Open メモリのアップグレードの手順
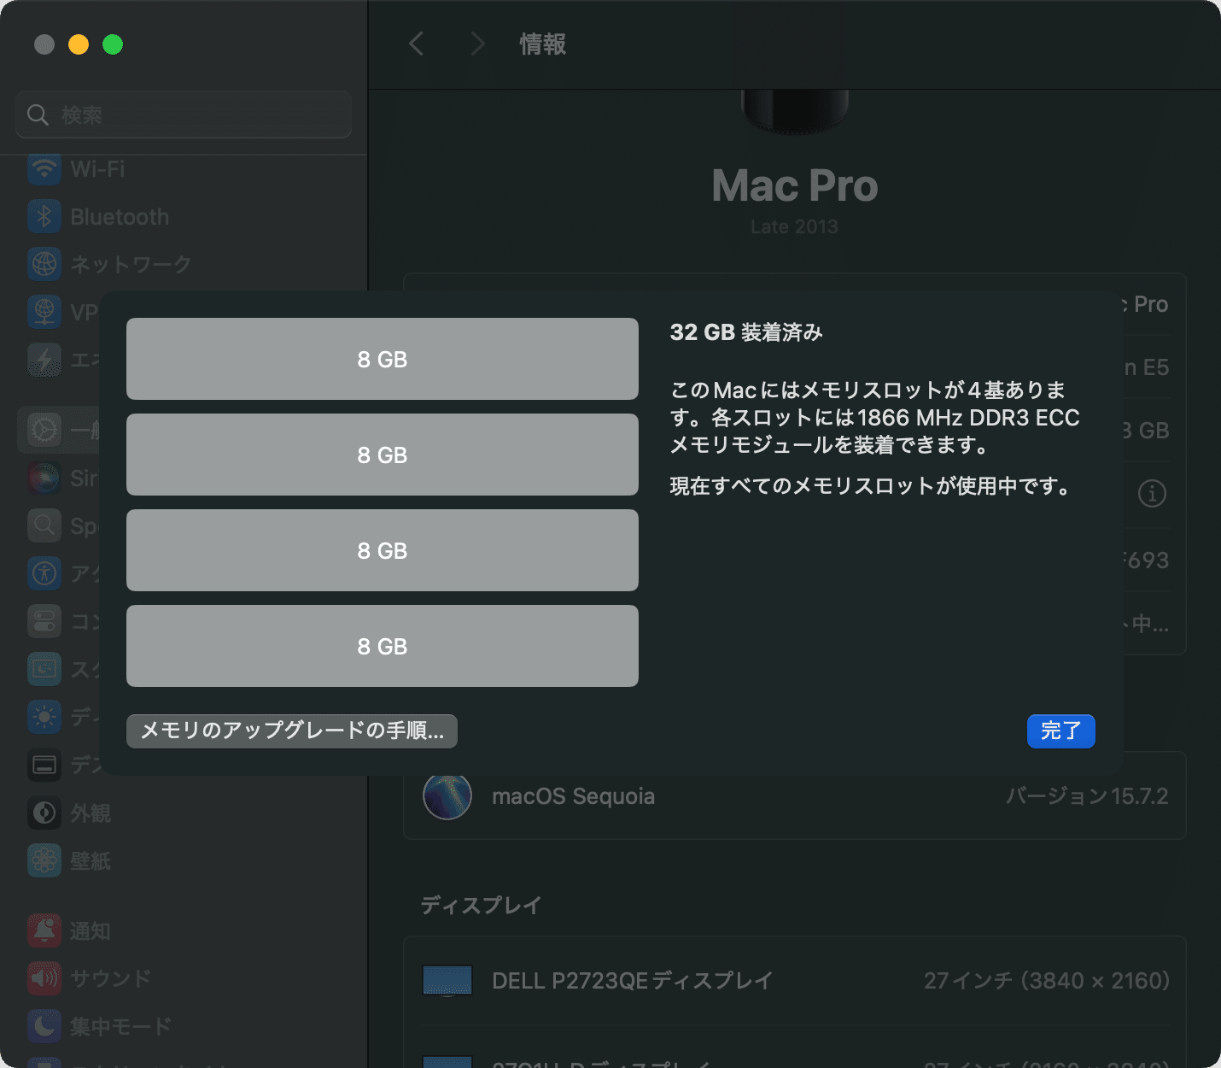 click(x=291, y=731)
